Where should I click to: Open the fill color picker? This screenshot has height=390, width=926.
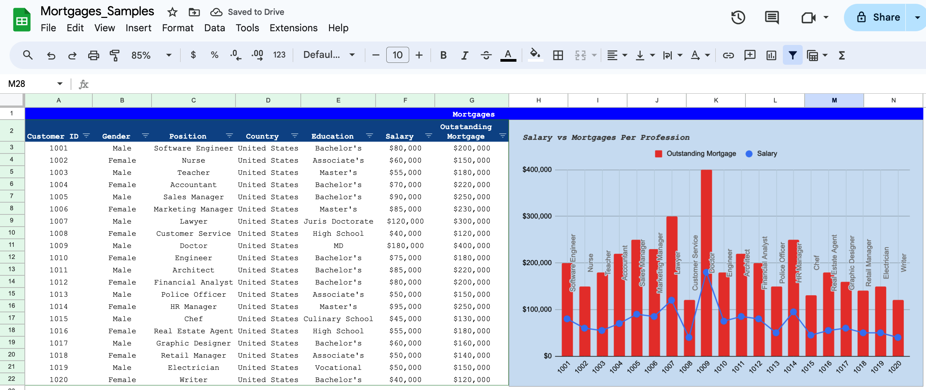[535, 55]
